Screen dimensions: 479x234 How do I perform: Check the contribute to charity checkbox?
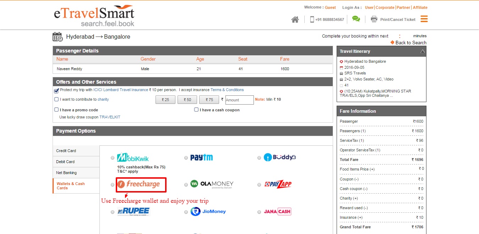tap(56, 100)
